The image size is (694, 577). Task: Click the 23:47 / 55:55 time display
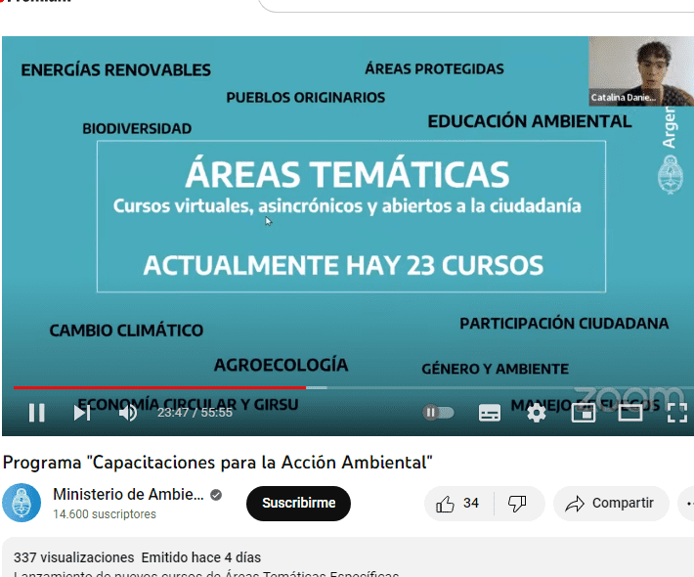pos(195,413)
